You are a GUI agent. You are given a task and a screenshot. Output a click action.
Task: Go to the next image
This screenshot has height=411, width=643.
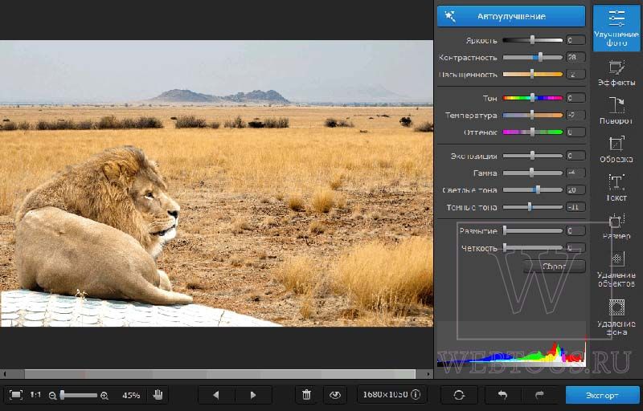[x=253, y=395]
